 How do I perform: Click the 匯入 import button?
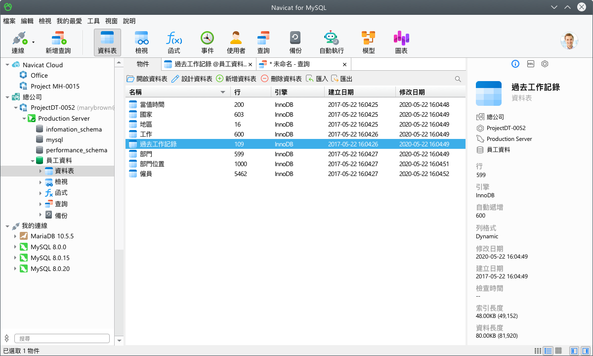[x=317, y=79]
